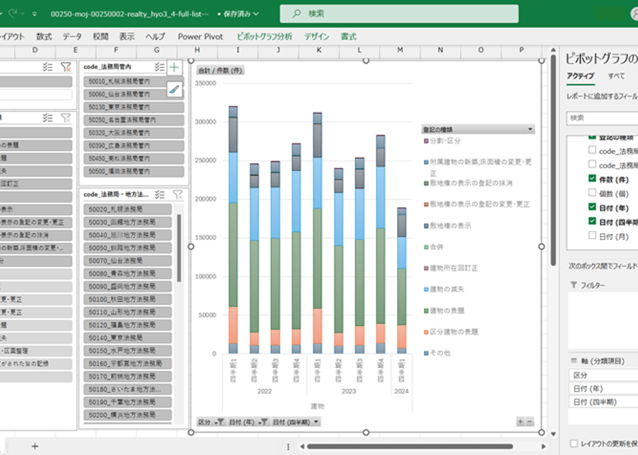The width and height of the screenshot is (638, 455).
Task: Click horizontal scrollbar right arrow
Action: click(x=543, y=446)
